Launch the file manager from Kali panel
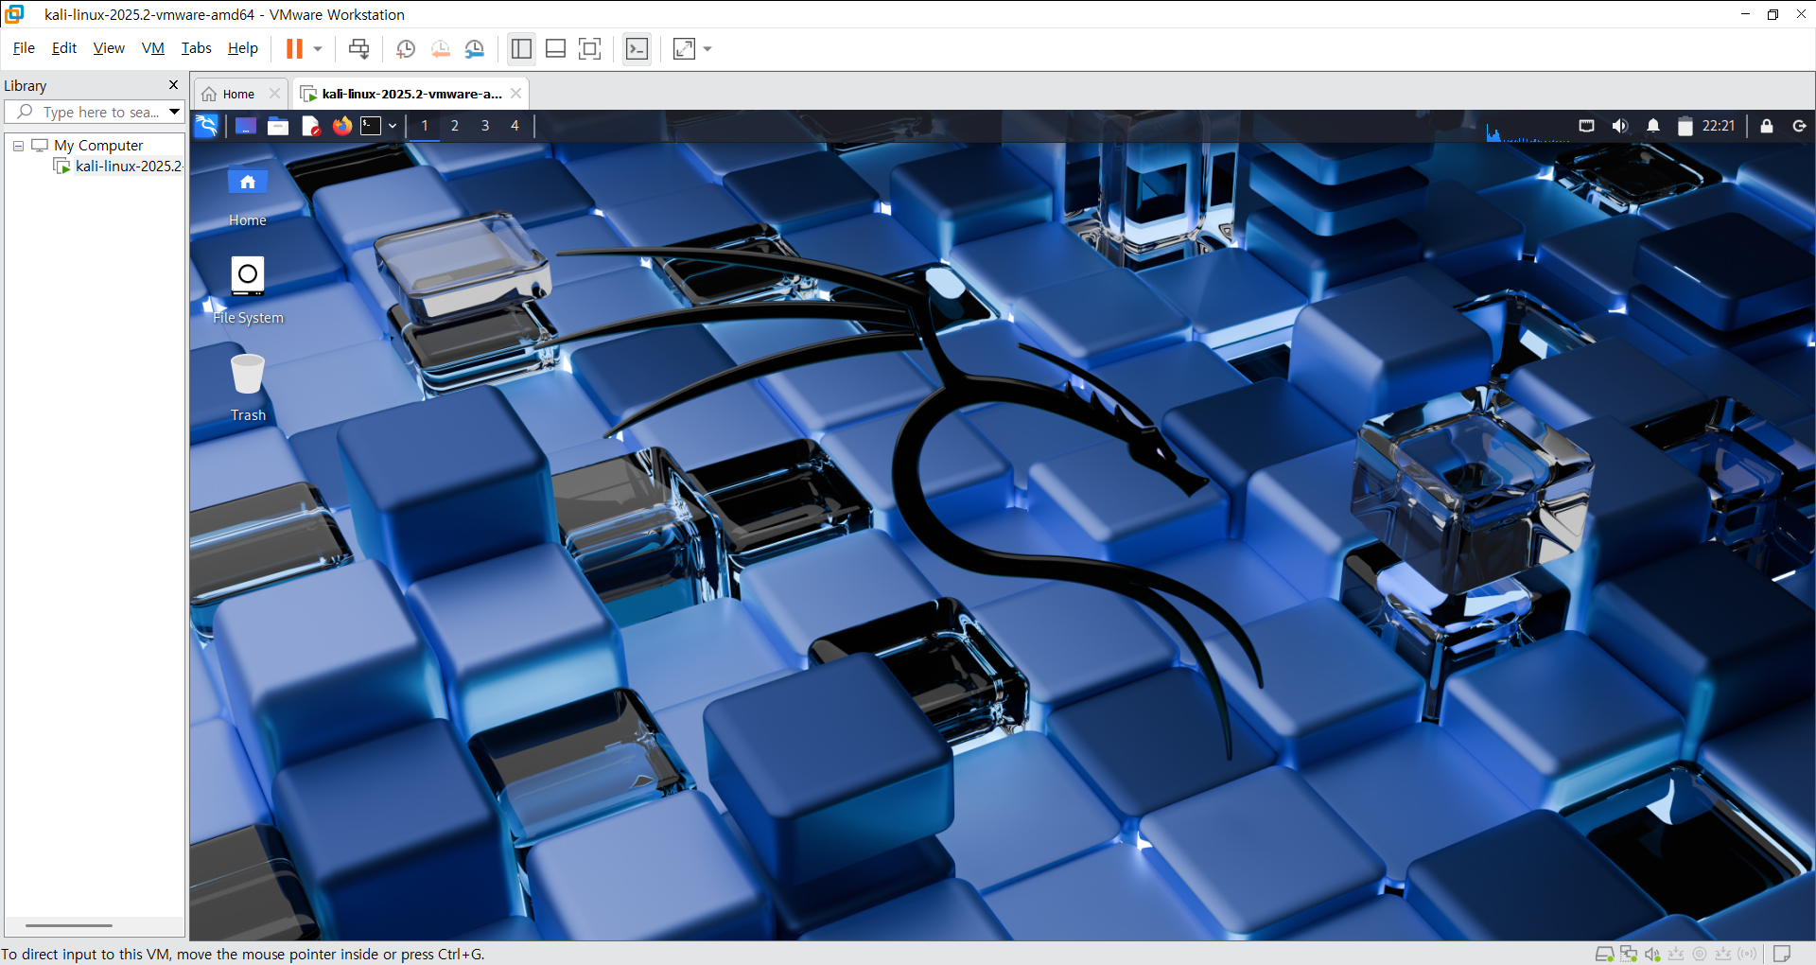The height and width of the screenshot is (965, 1816). tap(278, 126)
